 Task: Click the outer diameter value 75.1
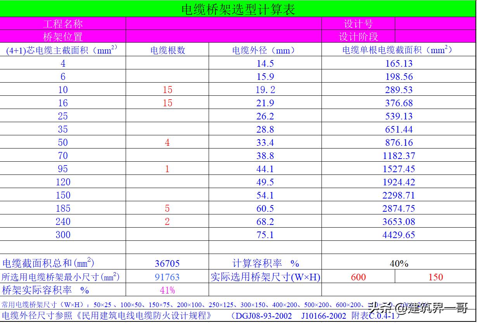click(x=265, y=235)
